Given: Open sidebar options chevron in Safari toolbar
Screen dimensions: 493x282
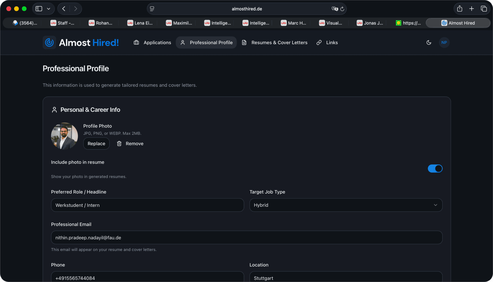Looking at the screenshot, I should click(x=49, y=9).
